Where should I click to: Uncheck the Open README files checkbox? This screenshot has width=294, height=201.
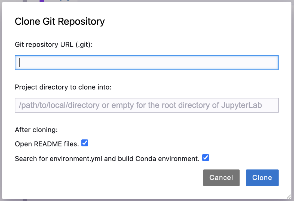click(x=85, y=143)
